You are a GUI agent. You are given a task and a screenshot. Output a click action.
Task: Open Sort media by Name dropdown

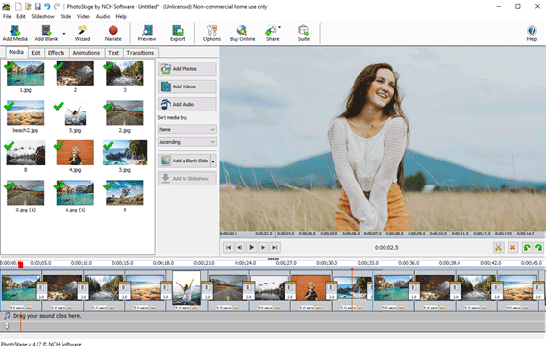tap(187, 129)
